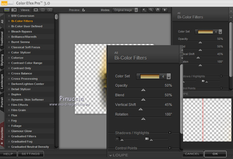Expand Shadows / Highlights in magnified inset
This screenshot has height=159, width=233.
click(x=170, y=133)
